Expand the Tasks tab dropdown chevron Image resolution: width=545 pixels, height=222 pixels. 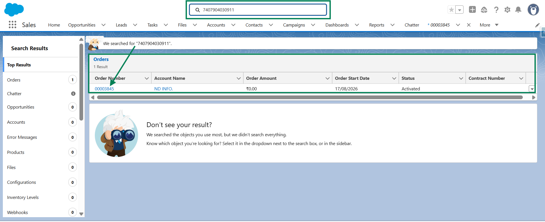click(166, 25)
